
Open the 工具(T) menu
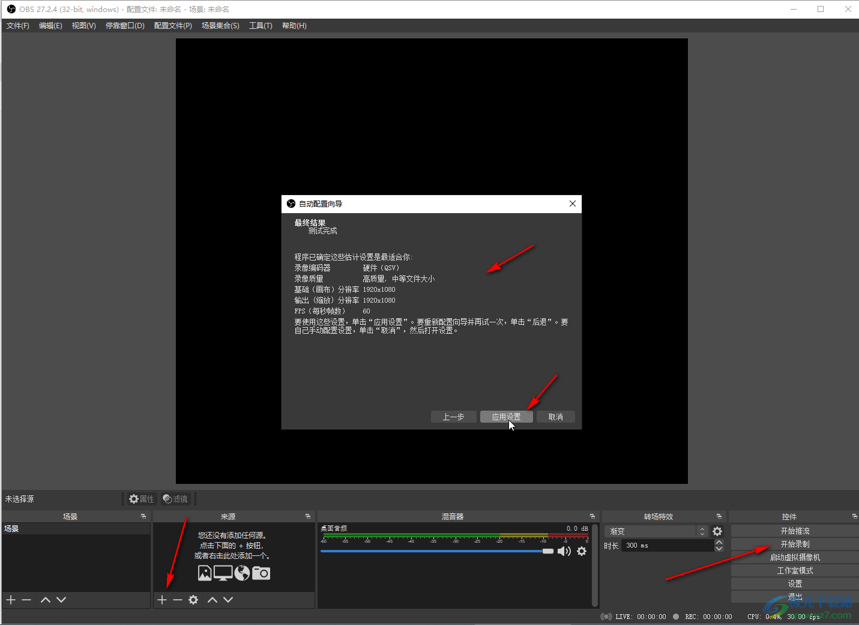[261, 26]
